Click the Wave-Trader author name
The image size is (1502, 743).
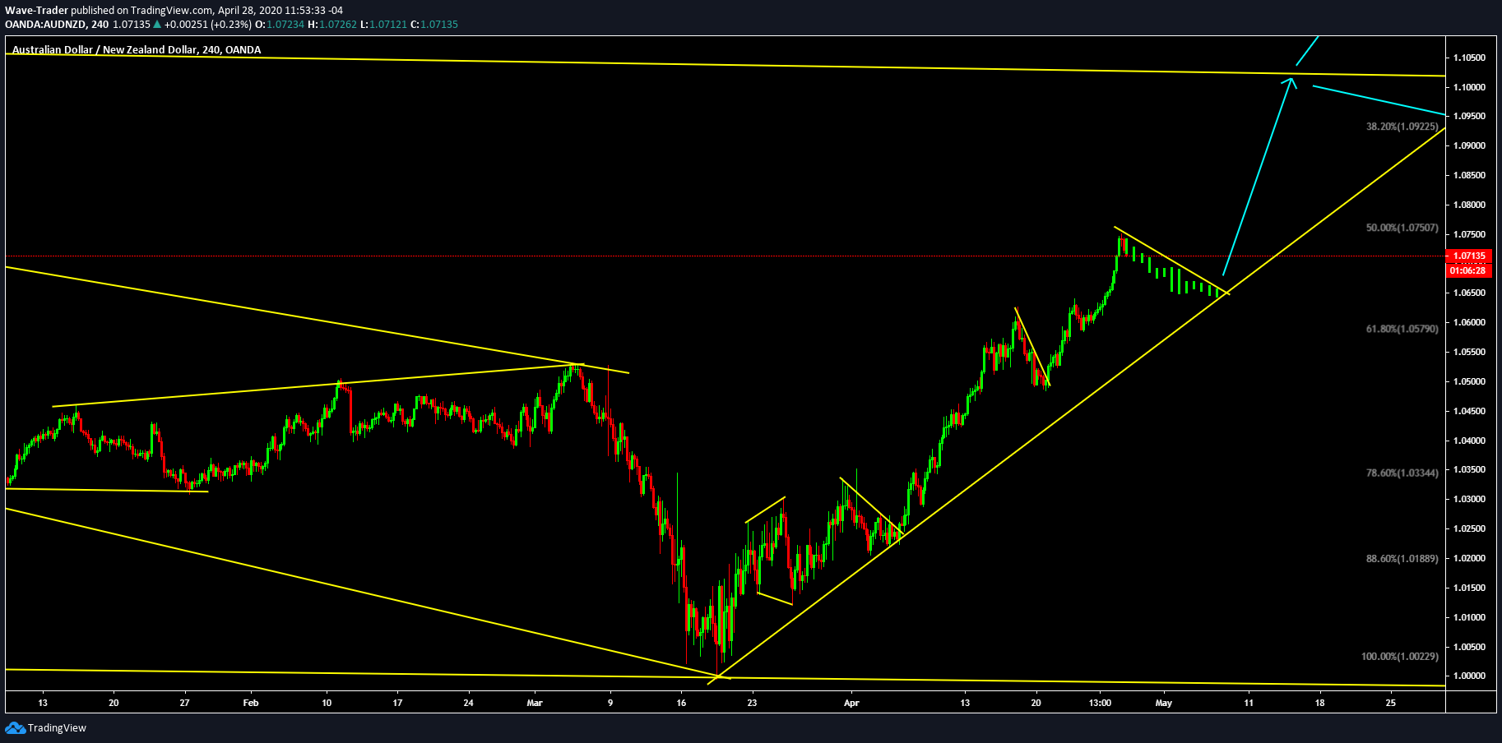pyautogui.click(x=36, y=11)
